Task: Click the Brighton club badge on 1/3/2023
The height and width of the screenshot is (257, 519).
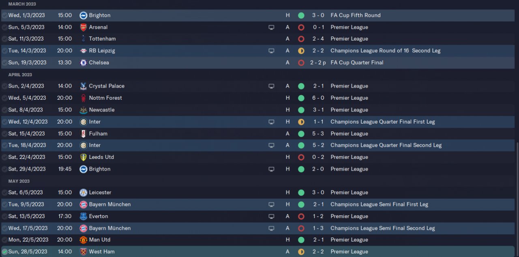Action: 84,15
